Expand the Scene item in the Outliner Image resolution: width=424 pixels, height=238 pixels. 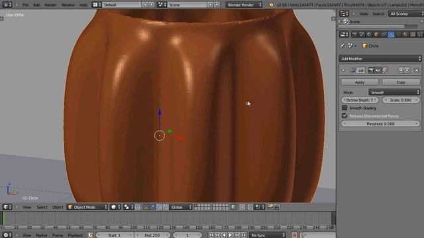[339, 22]
